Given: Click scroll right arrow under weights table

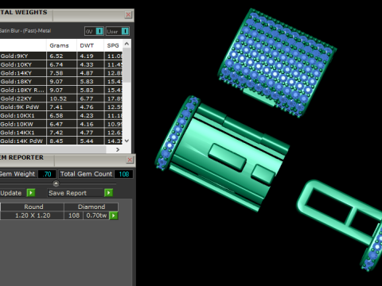Looking at the screenshot, I should (x=118, y=149).
